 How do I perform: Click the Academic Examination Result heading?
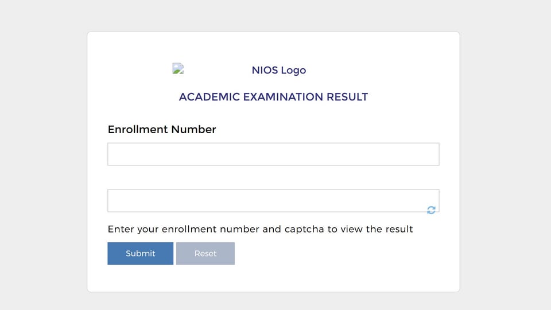273,97
